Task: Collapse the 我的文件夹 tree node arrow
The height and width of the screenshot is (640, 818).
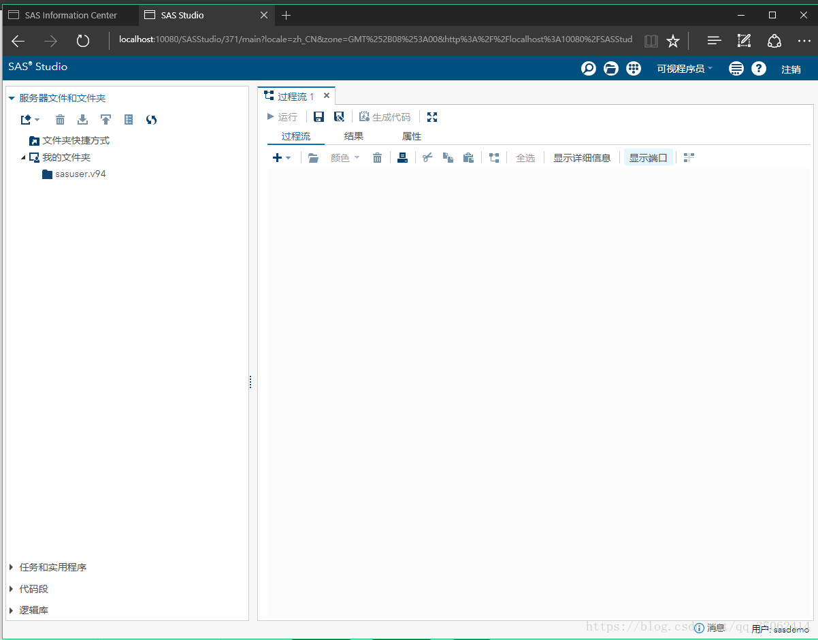Action: click(x=23, y=157)
